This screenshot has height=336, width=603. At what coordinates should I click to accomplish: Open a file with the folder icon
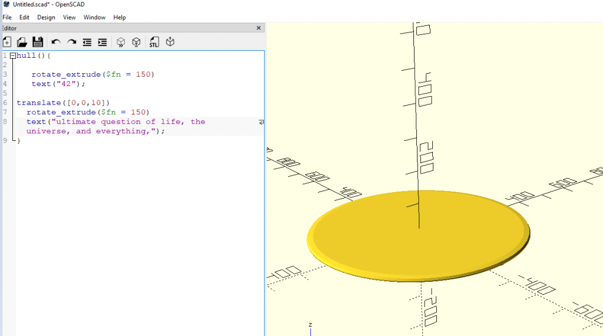click(22, 42)
